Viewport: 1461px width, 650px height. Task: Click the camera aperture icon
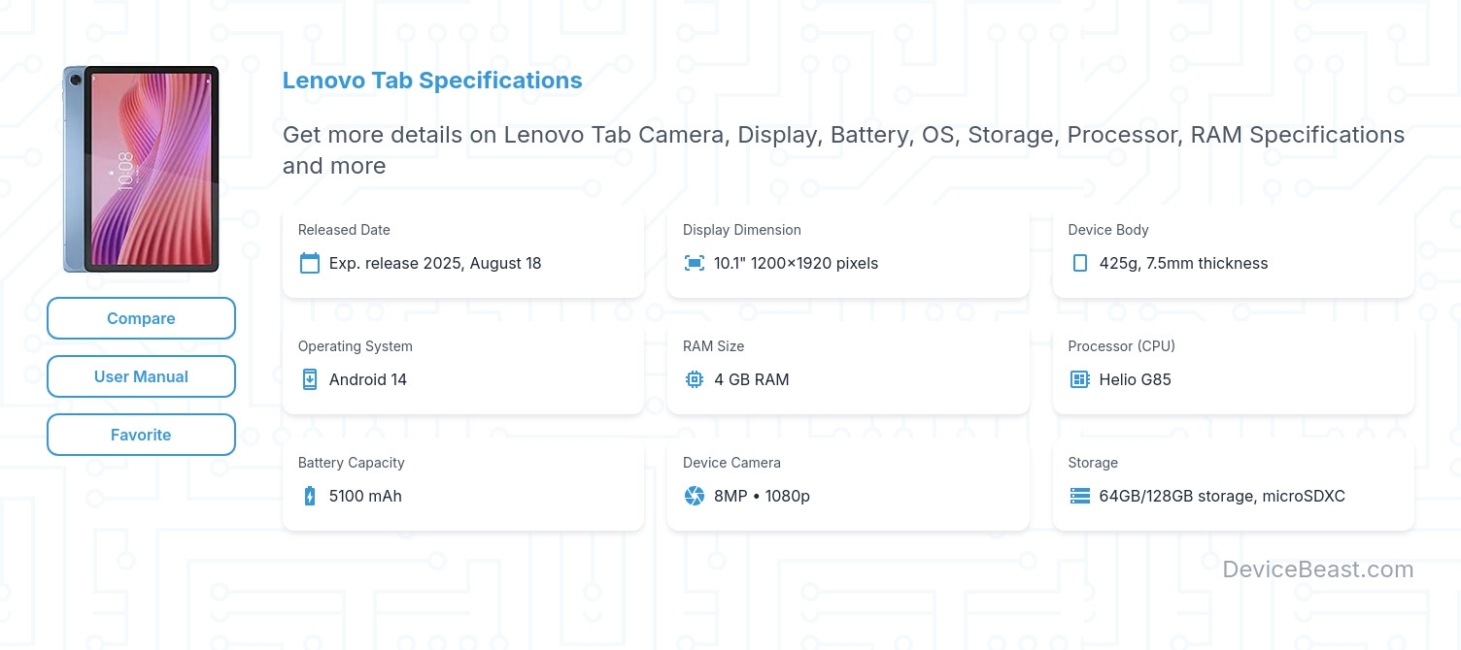(695, 496)
